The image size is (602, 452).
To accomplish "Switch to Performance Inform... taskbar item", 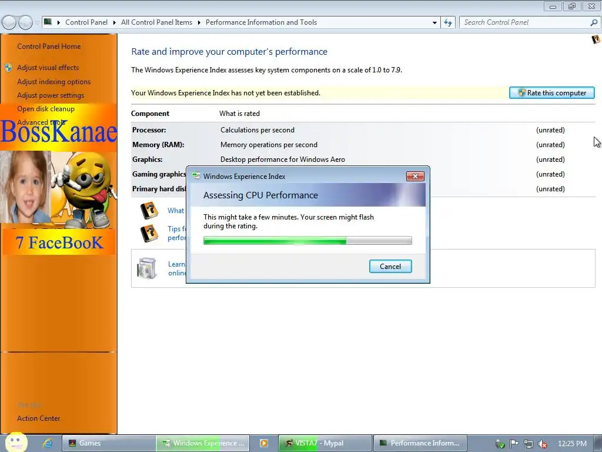I will tap(420, 443).
